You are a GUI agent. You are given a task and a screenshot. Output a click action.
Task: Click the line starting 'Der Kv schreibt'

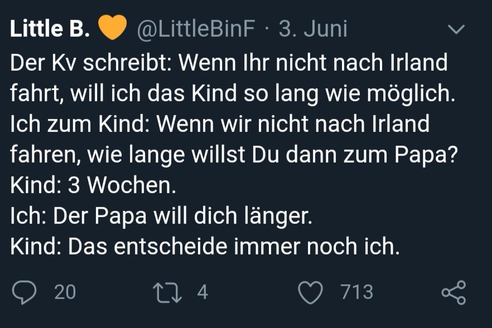click(229, 63)
